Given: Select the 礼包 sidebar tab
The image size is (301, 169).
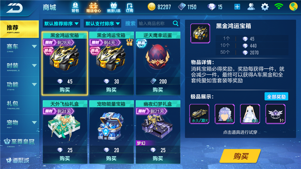Looking at the screenshot, I should pos(19,105).
